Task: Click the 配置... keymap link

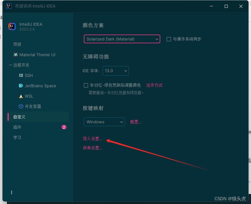Action: pos(136,122)
